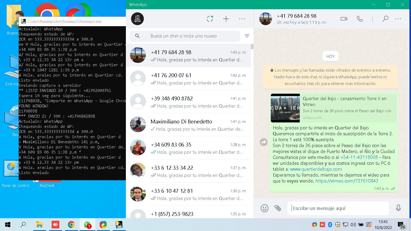Start a video call with contact
This screenshot has height=231, width=411.
(x=344, y=19)
